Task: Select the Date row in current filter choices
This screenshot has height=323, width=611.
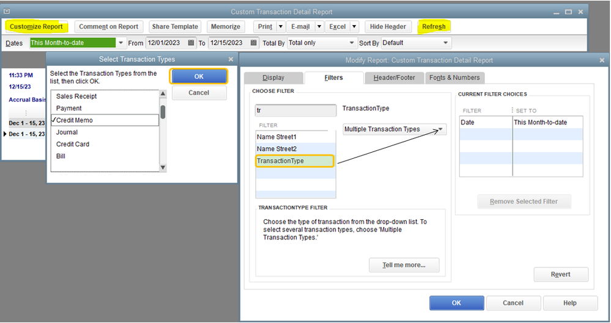Action: (521, 122)
